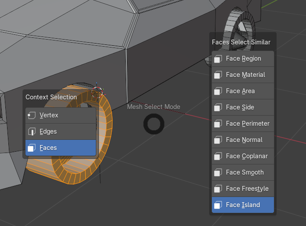The image size is (306, 226).
Task: Select similar by Face Freestyle
Action: click(x=243, y=189)
